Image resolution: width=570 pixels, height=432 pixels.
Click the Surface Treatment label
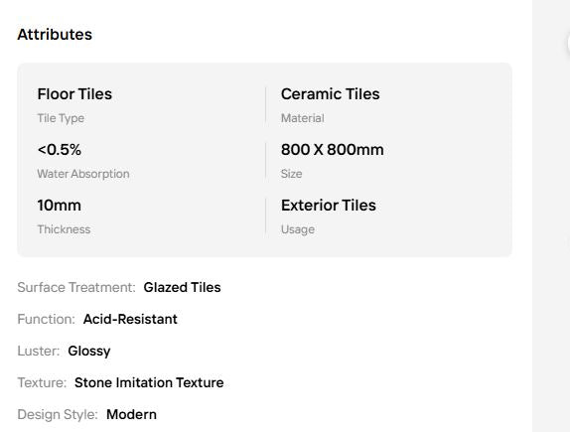[76, 287]
